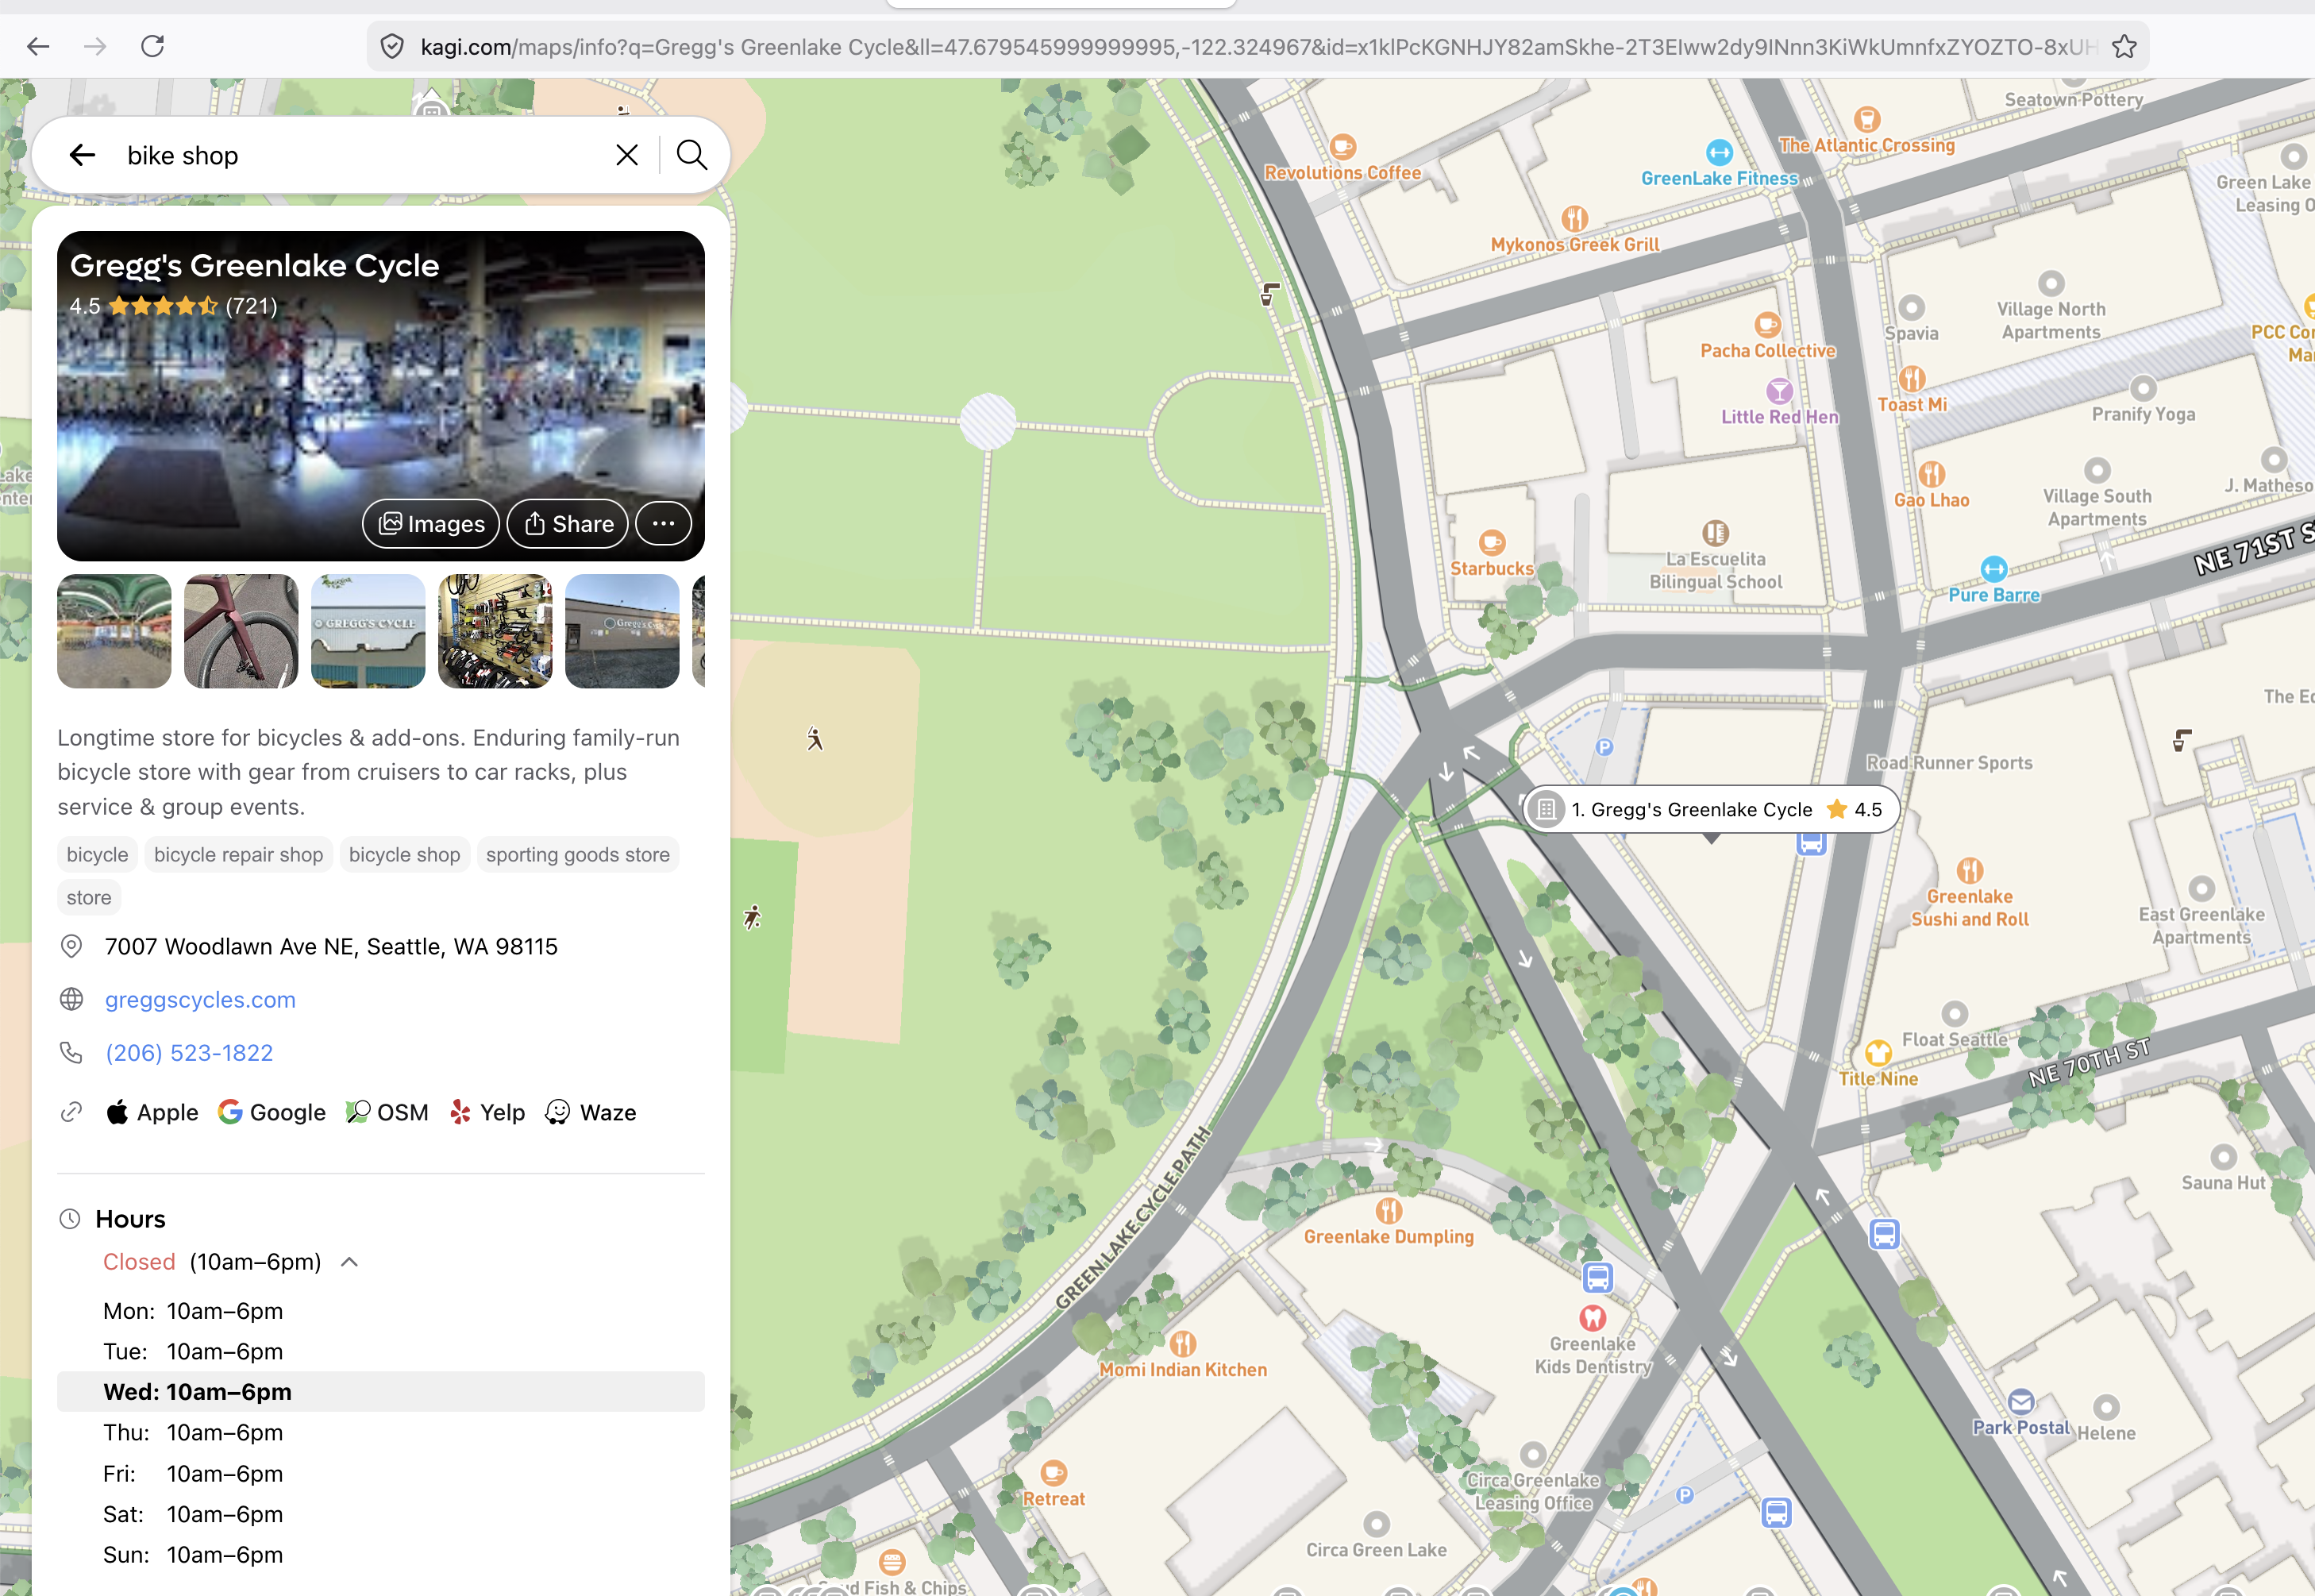Open the Images gallery button
The height and width of the screenshot is (1596, 2315).
click(431, 524)
